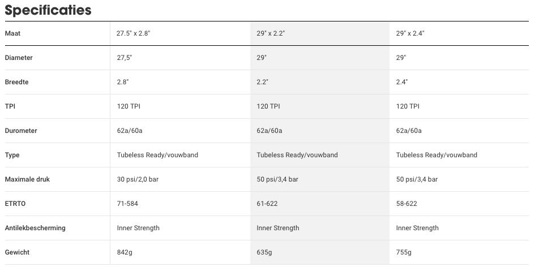Click the Diameter row label
The image size is (539, 280).
point(19,58)
